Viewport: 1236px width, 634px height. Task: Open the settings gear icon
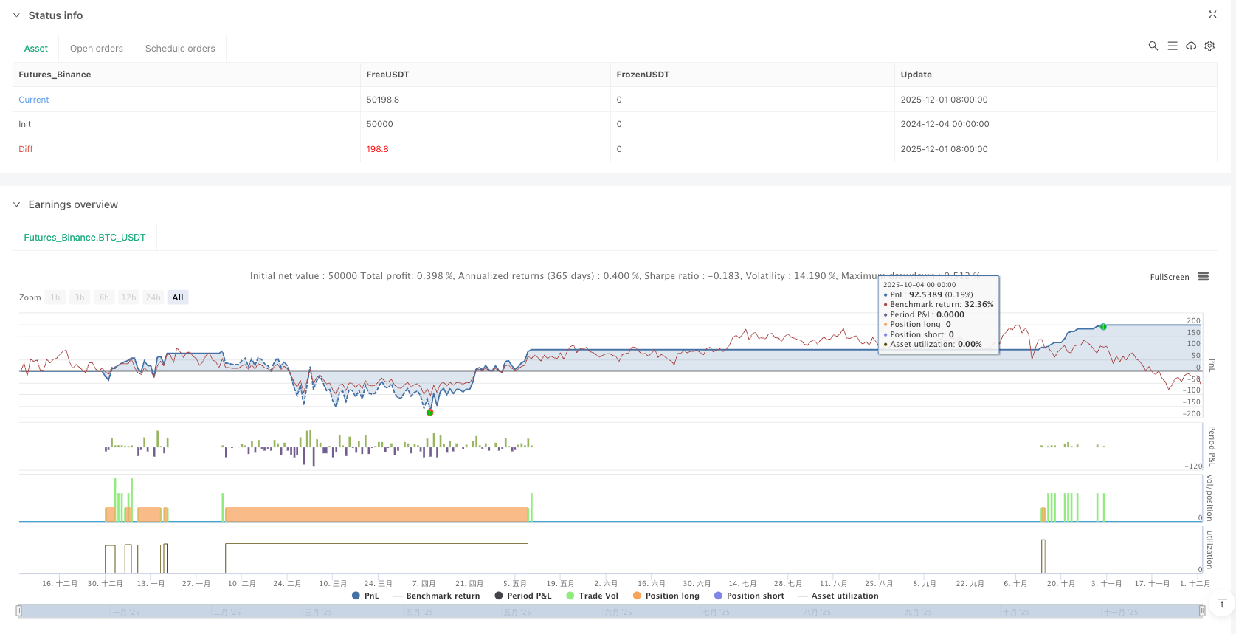tap(1209, 46)
